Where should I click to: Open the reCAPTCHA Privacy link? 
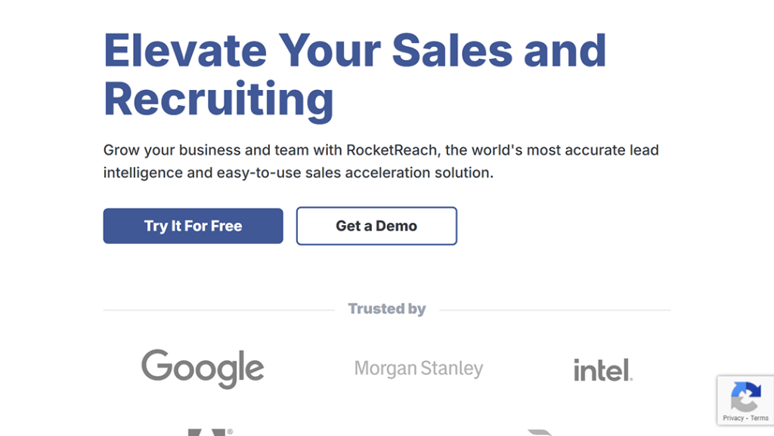(x=733, y=419)
